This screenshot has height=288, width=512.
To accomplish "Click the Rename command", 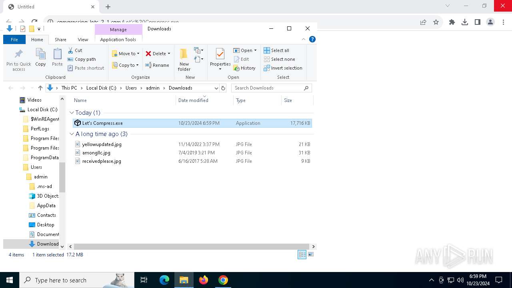I will point(157,65).
